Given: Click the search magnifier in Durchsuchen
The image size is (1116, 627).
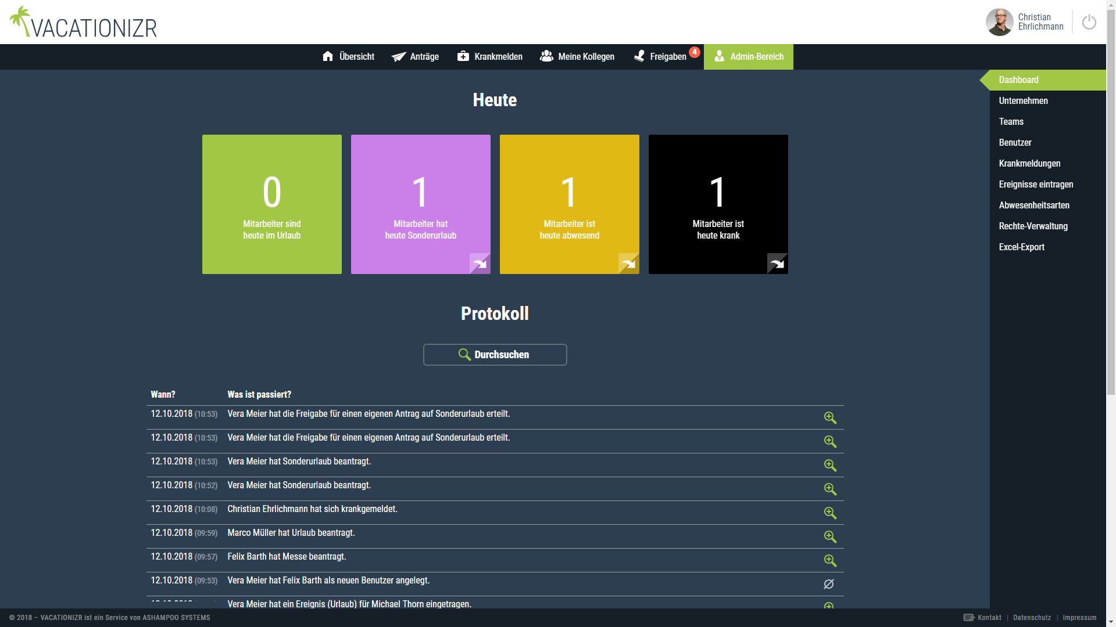Looking at the screenshot, I should 464,355.
